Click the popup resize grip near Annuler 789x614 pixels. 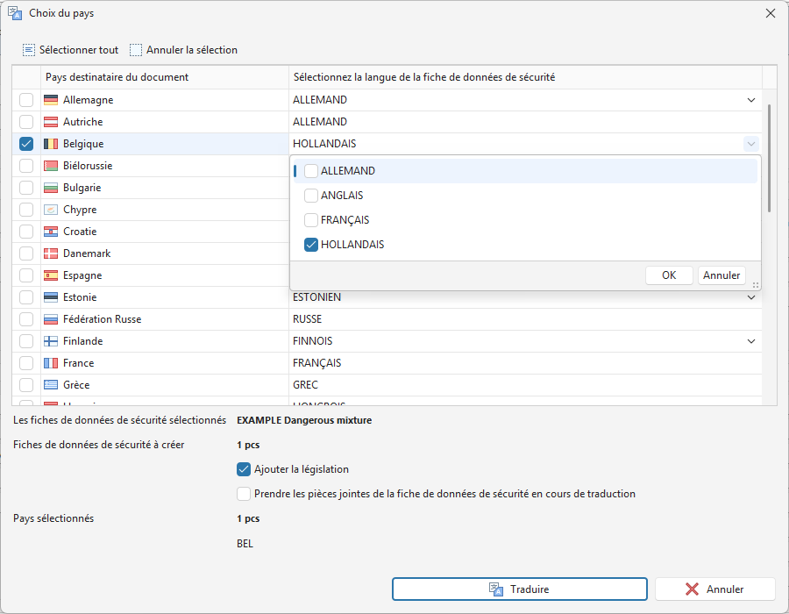coord(756,285)
